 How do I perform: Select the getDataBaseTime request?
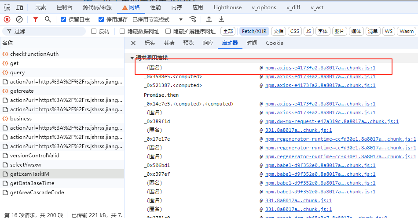(x=62, y=183)
